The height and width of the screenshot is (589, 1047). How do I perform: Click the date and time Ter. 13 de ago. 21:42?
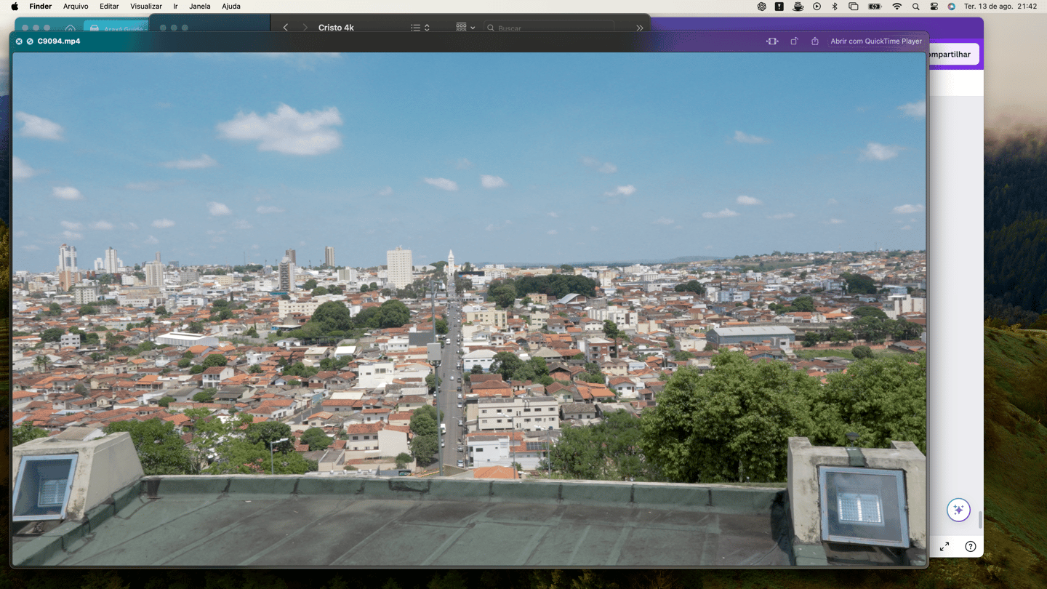point(1000,7)
